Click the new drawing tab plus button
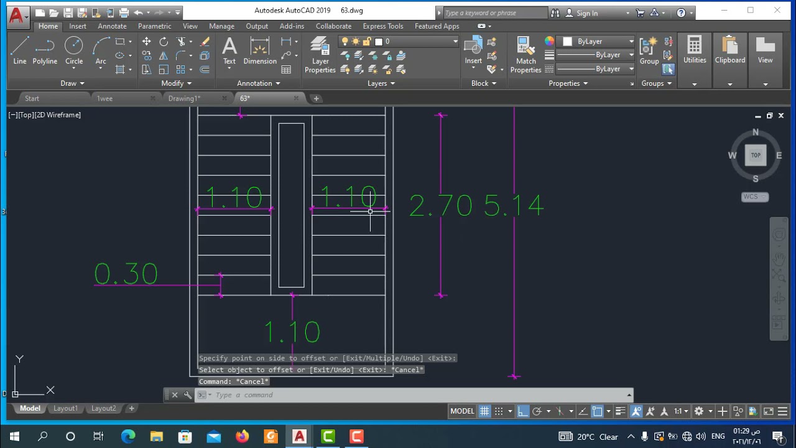 [316, 98]
